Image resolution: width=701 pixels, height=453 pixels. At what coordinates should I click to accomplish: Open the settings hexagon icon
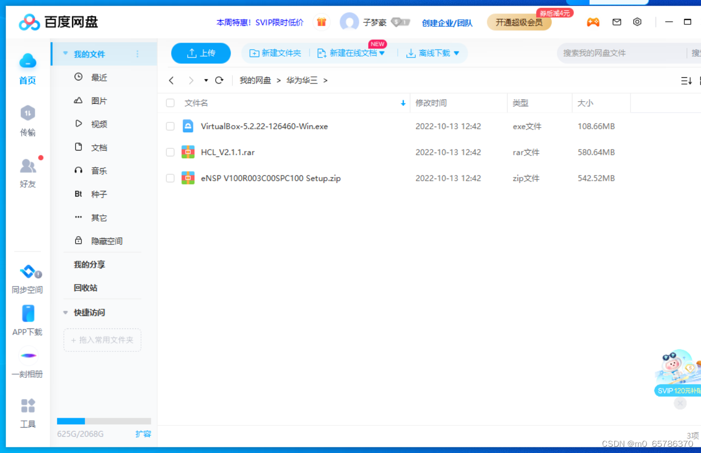[x=637, y=22]
